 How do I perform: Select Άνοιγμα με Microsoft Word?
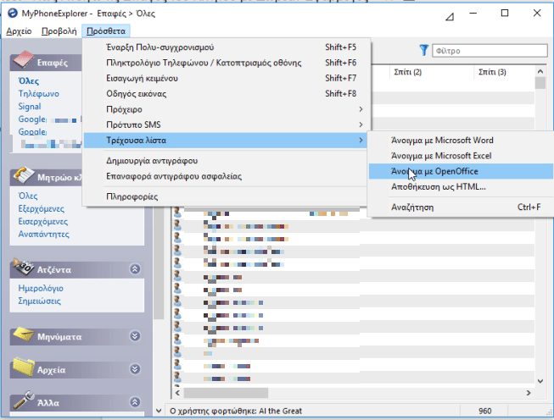[x=461, y=141]
